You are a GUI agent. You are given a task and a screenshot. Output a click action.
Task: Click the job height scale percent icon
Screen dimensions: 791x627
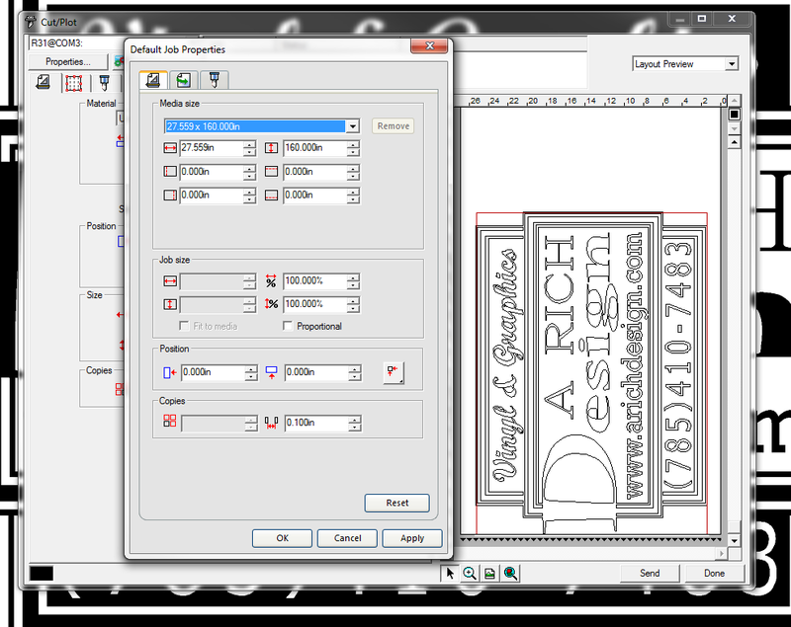tap(271, 304)
